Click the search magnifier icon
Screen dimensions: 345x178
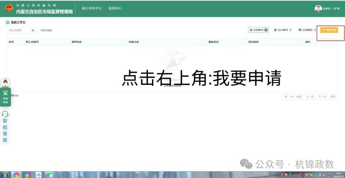33,30
